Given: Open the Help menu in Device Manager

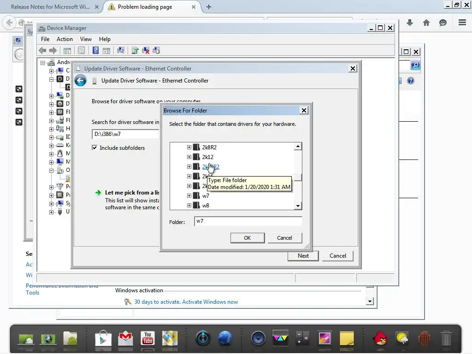Looking at the screenshot, I should 105,39.
